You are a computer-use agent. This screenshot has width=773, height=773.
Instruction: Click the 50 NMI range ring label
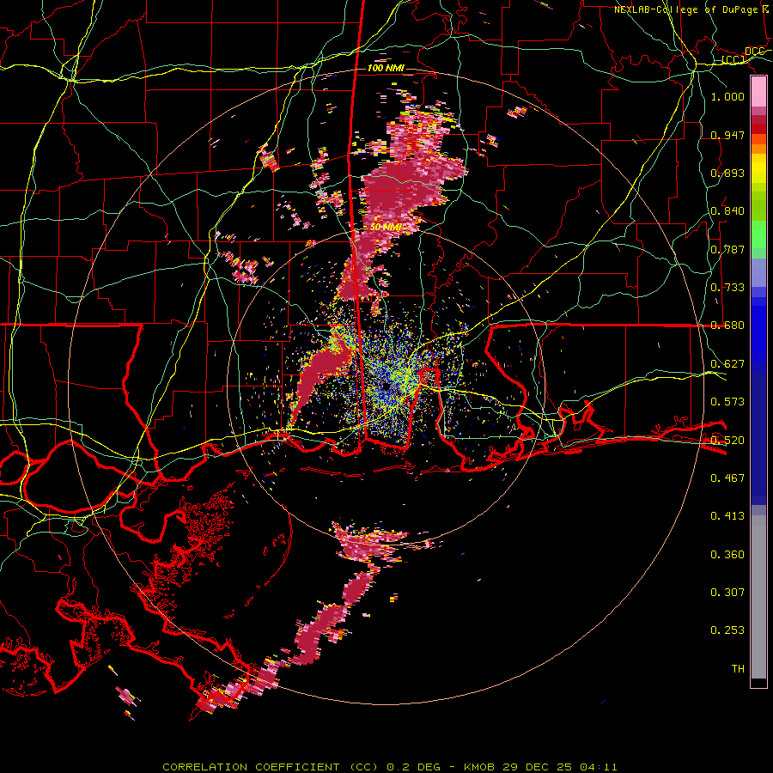tap(386, 228)
